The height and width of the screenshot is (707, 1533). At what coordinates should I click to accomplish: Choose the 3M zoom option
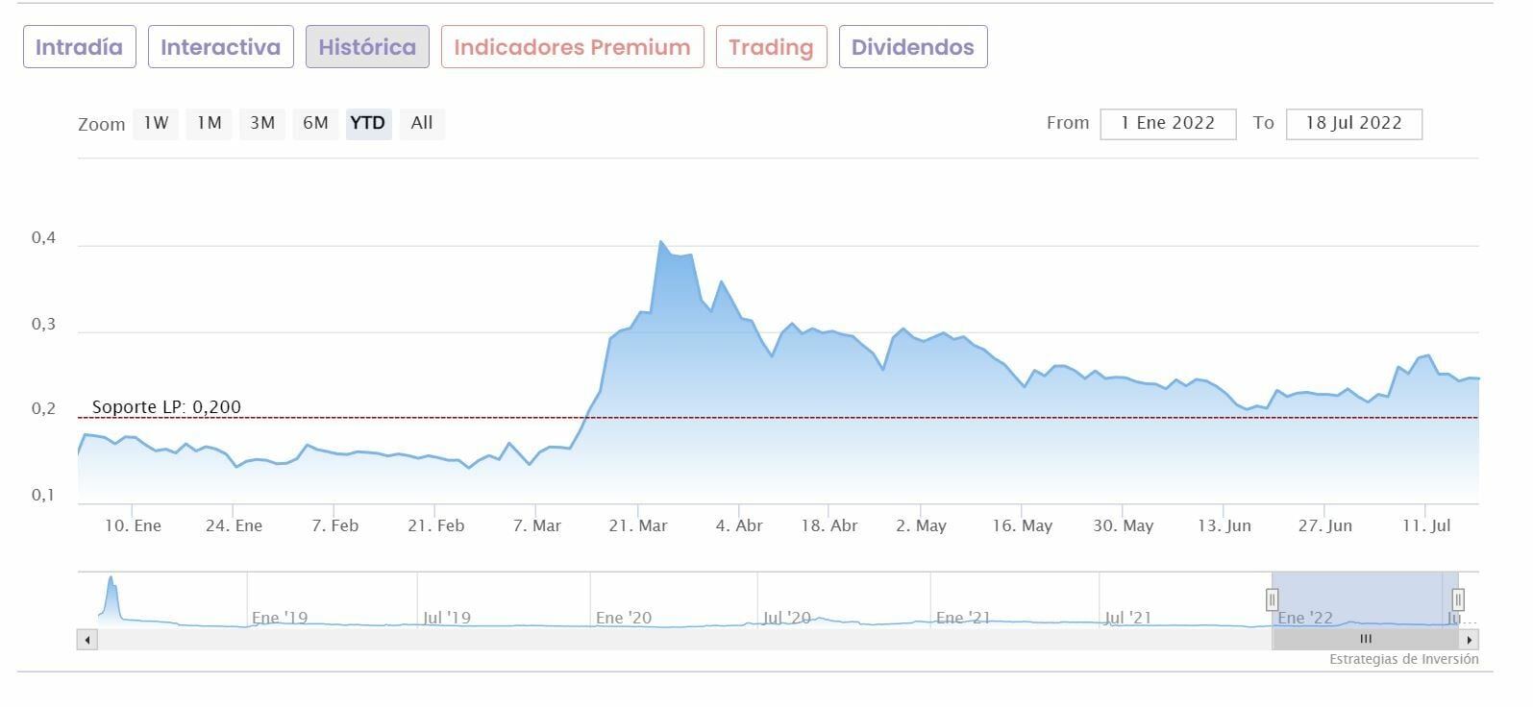(x=261, y=123)
